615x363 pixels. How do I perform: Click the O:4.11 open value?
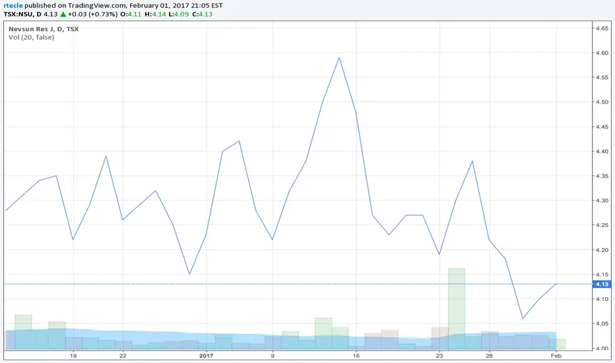tap(130, 14)
